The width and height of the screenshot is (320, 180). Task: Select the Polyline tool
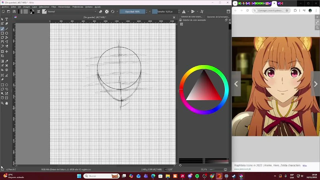pos(7,37)
